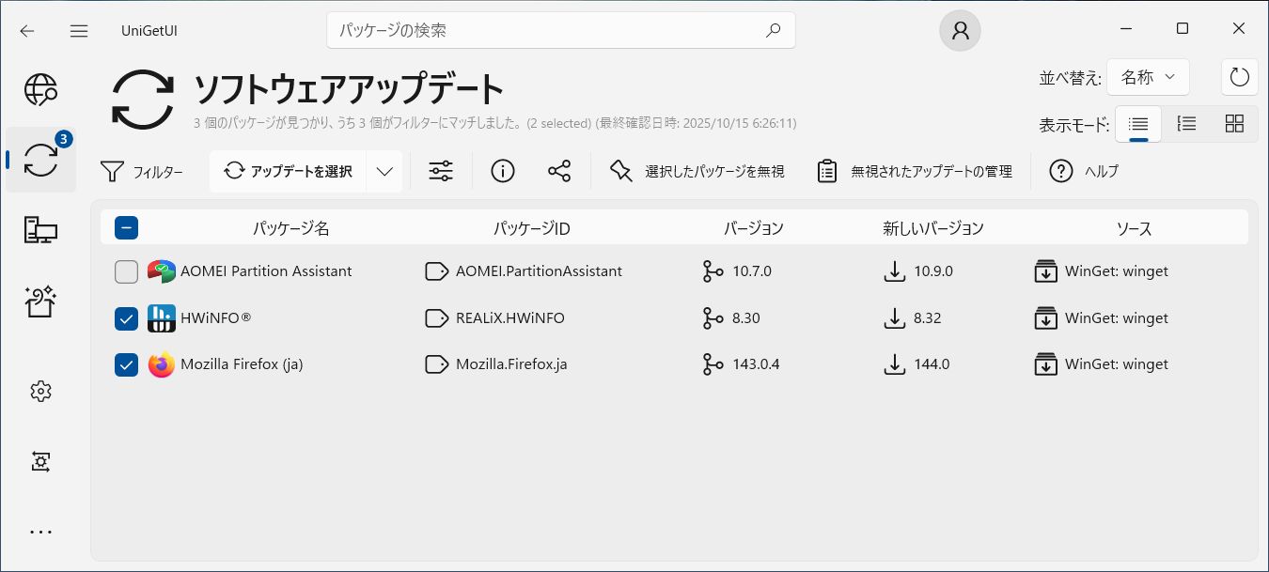Image resolution: width=1269 pixels, height=572 pixels.
Task: Open Installed Packages computer icon in sidebar
Action: 40,230
